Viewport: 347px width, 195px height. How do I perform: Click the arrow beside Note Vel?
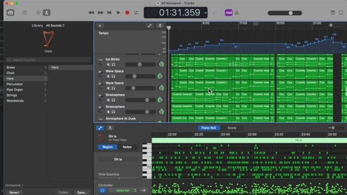pyautogui.click(x=144, y=190)
